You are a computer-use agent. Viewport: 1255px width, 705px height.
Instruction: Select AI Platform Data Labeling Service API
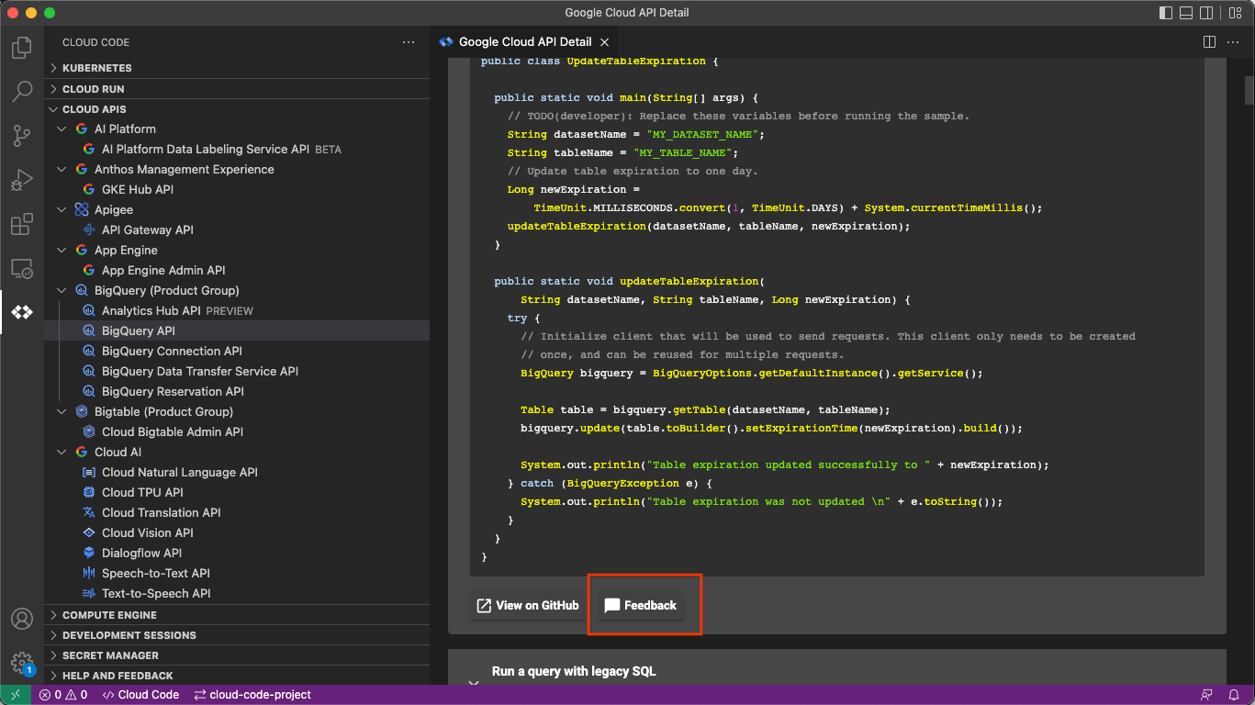pos(237,149)
